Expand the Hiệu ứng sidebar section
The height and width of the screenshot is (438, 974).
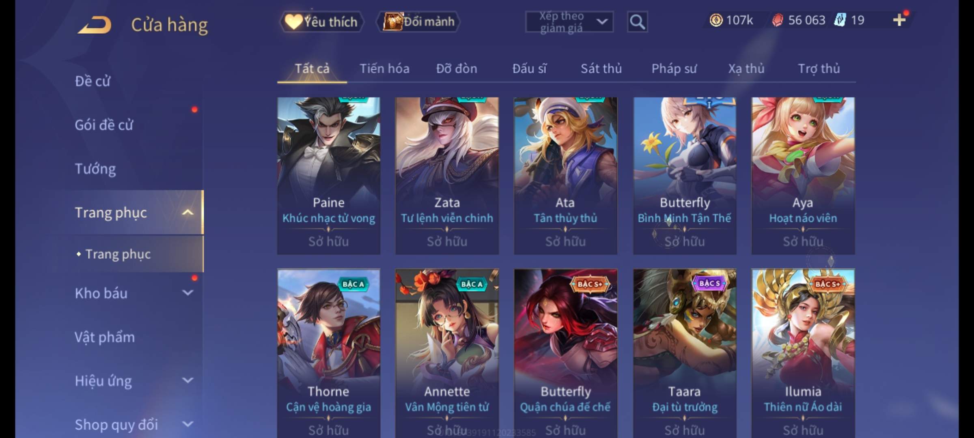point(187,380)
